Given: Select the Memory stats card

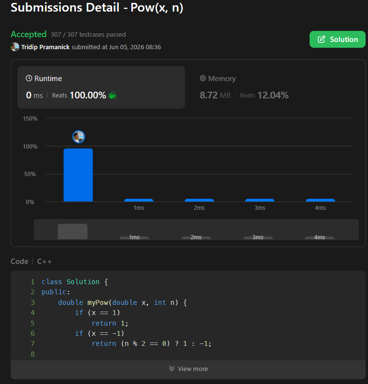Looking at the screenshot, I should point(275,87).
